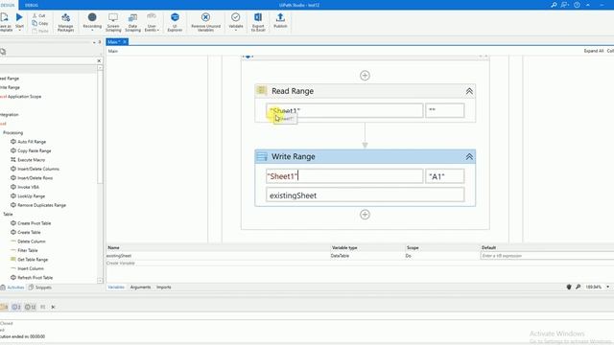Open the Variables tab
This screenshot has height=345, width=614.
[116, 287]
